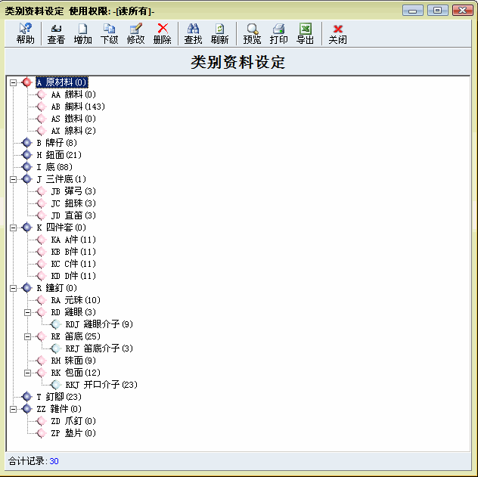Image resolution: width=478 pixels, height=477 pixels.
Task: Collapse the RE 笛底 sub-node
Action: 27,336
